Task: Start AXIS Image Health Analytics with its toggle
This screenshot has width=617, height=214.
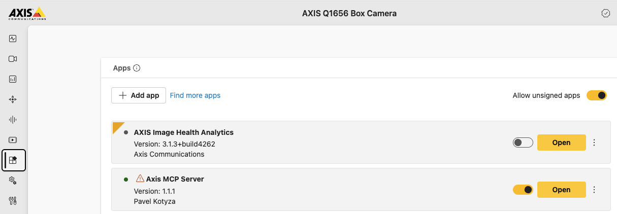Action: pos(523,142)
